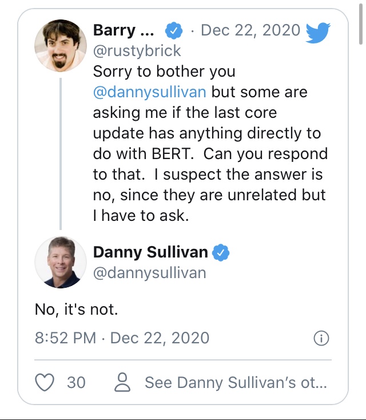Open gray @dannysullivan handle under Danny's name
Screen dimensions: 366x420
[149, 272]
